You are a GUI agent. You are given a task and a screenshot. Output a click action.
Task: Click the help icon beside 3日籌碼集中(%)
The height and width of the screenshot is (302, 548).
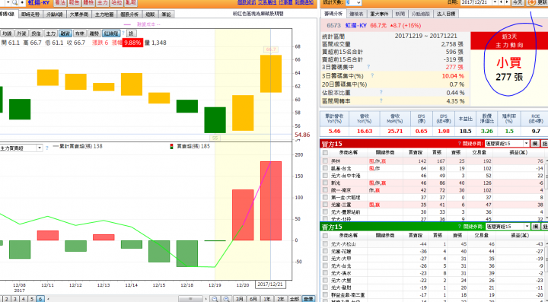372,75
